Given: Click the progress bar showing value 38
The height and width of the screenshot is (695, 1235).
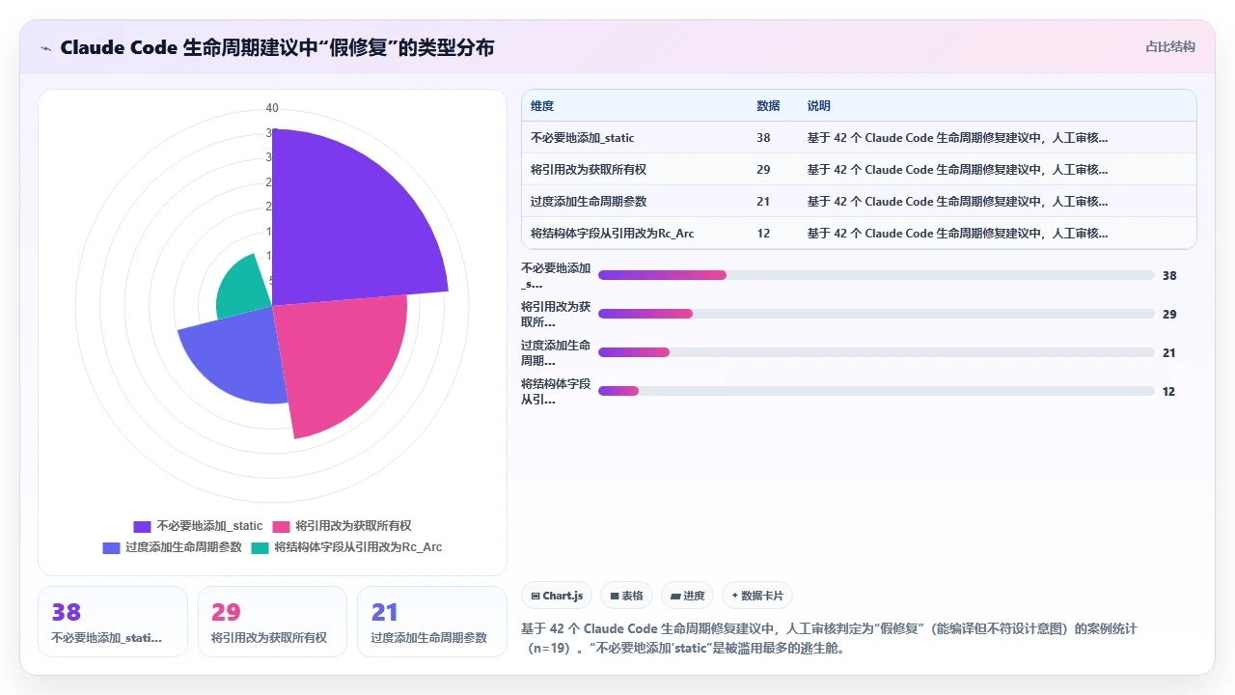Looking at the screenshot, I should tap(876, 275).
